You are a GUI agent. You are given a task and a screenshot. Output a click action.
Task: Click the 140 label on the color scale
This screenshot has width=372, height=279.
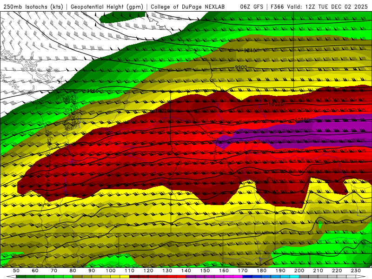[x=186, y=271]
